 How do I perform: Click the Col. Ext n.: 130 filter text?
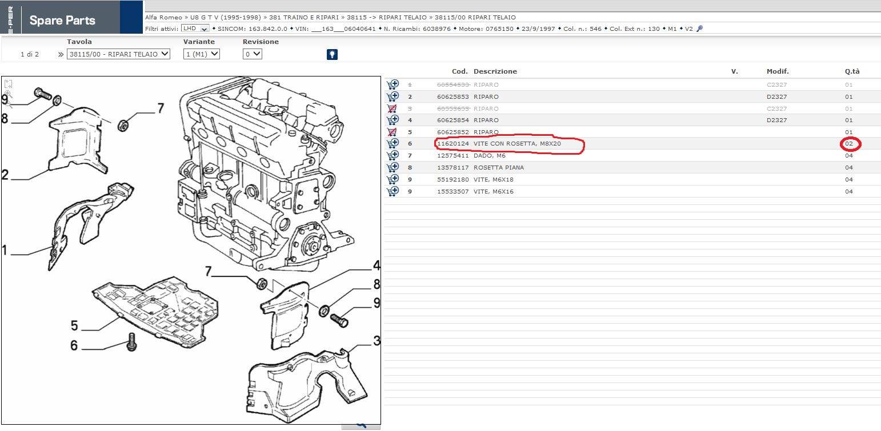[635, 29]
